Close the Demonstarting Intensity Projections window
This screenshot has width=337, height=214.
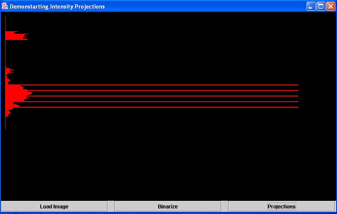point(331,6)
